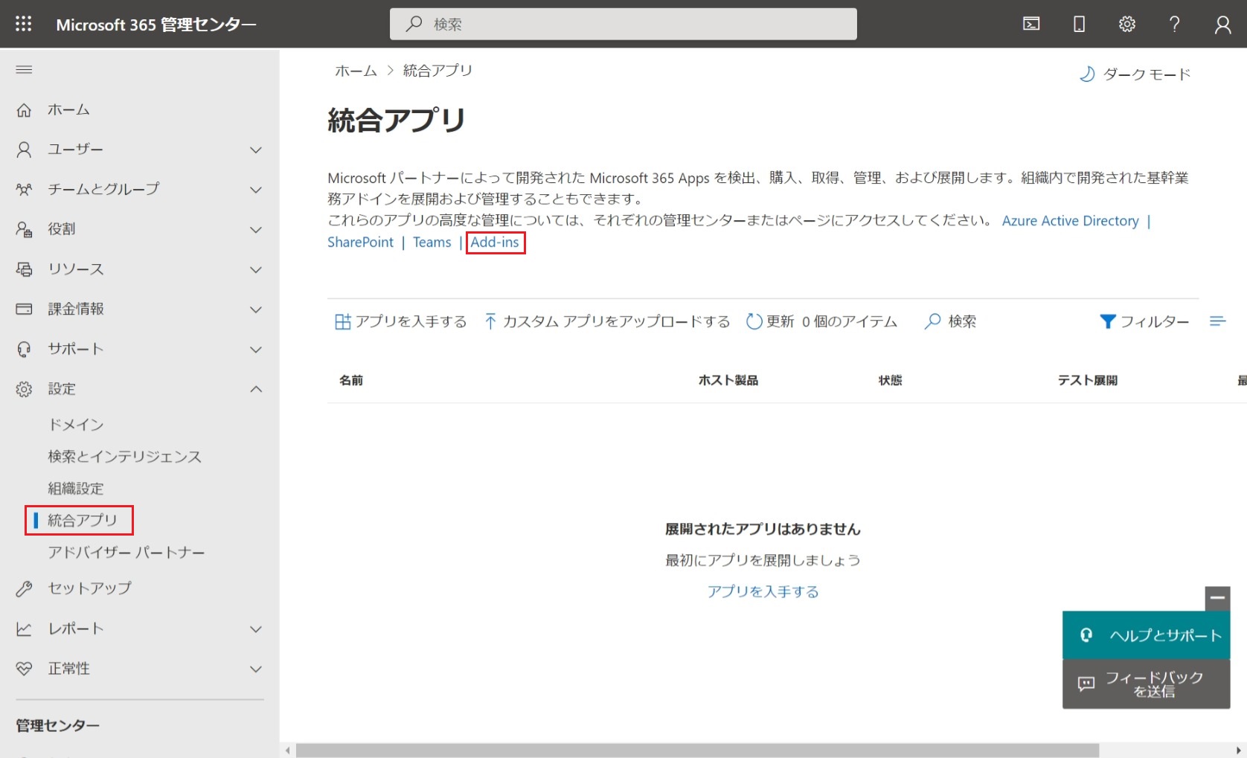Go to ドメイン under settings

click(x=76, y=425)
